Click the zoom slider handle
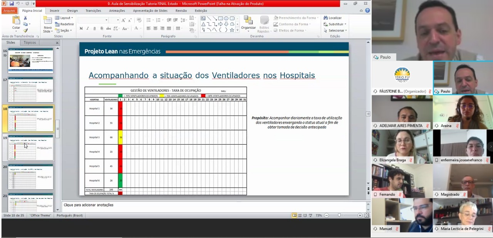 [x=339, y=215]
